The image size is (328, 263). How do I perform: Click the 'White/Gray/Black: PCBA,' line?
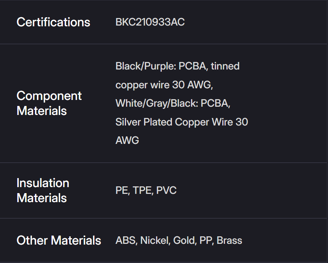(x=173, y=103)
